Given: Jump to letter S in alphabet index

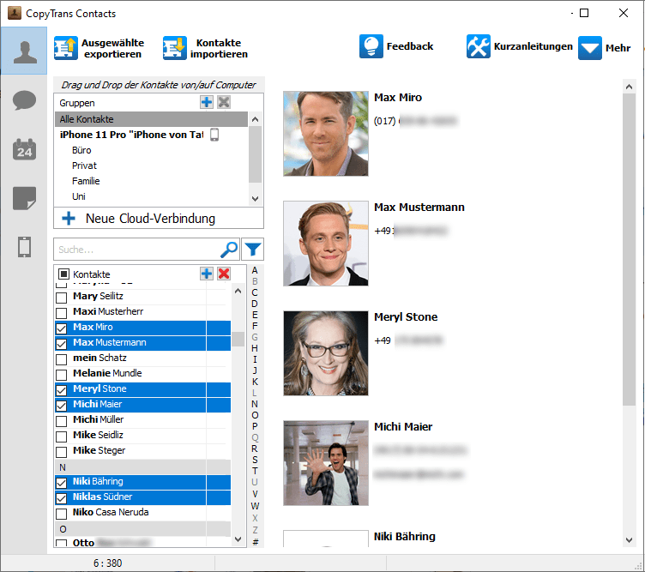Looking at the screenshot, I should point(255,460).
